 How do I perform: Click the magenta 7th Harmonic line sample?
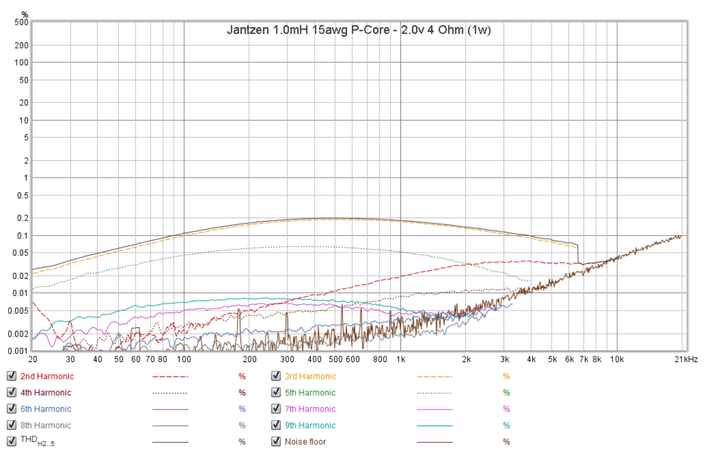435,409
